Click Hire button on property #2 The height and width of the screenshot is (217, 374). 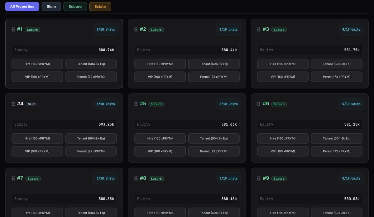(x=160, y=64)
